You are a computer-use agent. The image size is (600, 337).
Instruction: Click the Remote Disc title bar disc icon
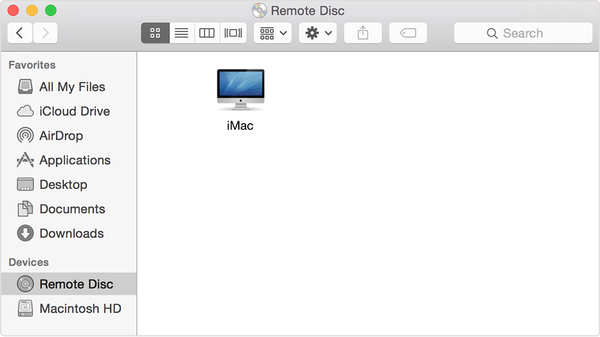(x=259, y=11)
